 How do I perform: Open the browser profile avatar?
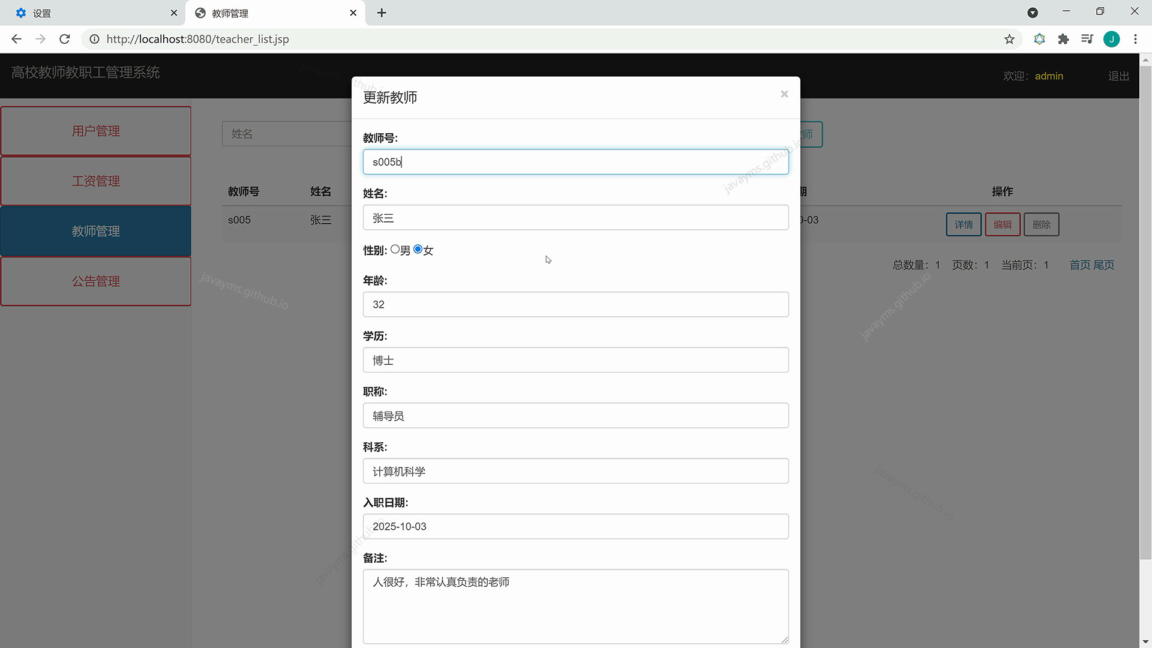click(1112, 38)
